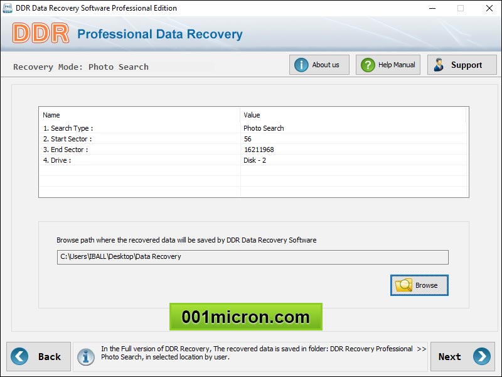Select the Value column header
This screenshot has height=377, width=502.
[x=353, y=115]
